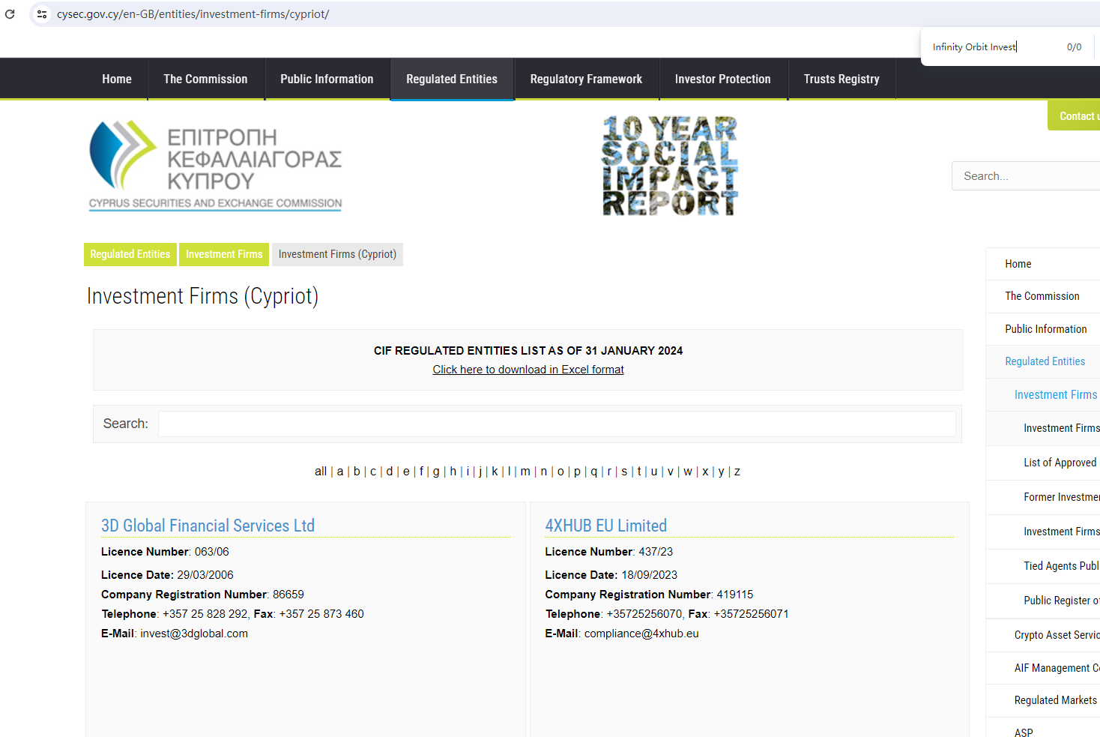Select Crypto Asset Services in the sidebar
Viewport: 1100px width, 737px height.
coord(1057,635)
